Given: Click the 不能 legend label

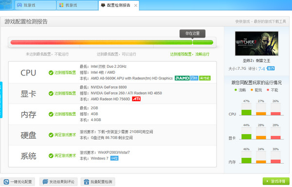Looking at the screenshot, I should click(x=274, y=90).
